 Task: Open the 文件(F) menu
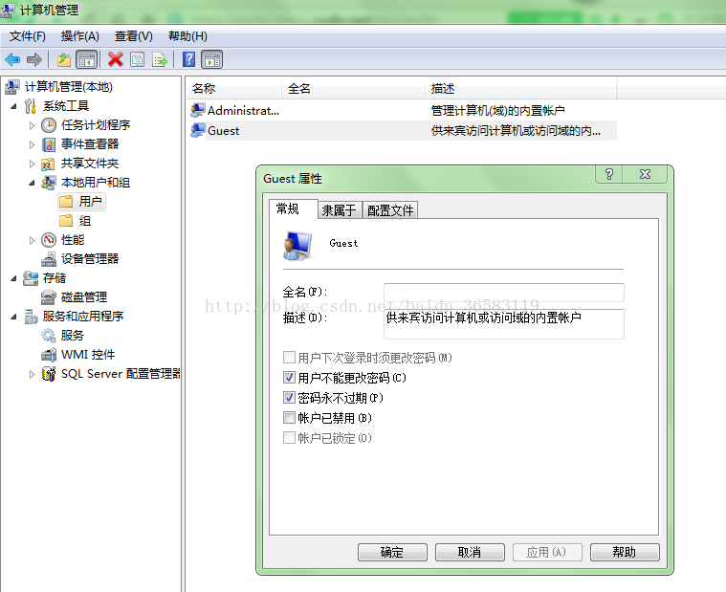point(28,36)
